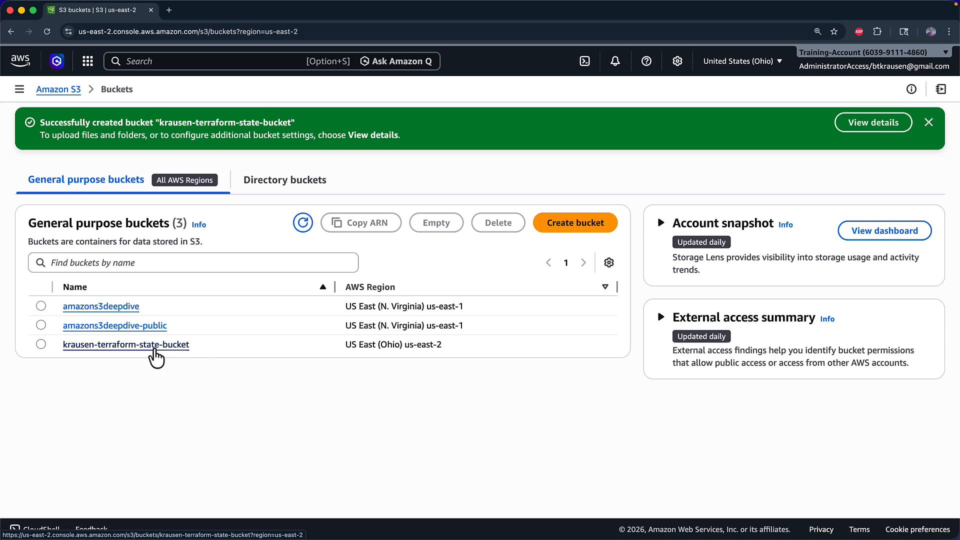Image resolution: width=960 pixels, height=540 pixels.
Task: Open the Terms footer link
Action: point(859,529)
